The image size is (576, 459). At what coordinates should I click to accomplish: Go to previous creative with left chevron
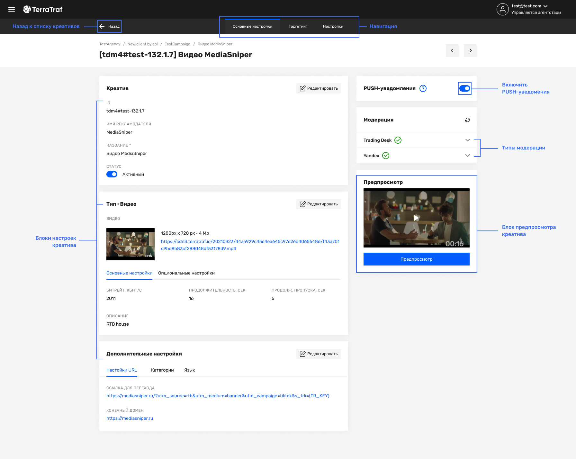click(x=452, y=50)
